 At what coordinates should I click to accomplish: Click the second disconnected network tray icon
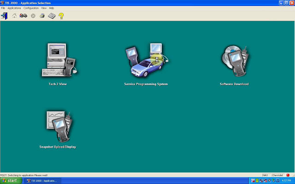[x=265, y=181]
